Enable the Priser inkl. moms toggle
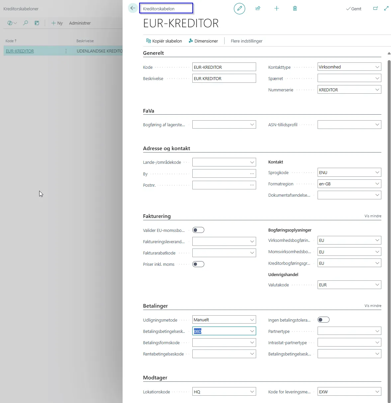 [198, 264]
